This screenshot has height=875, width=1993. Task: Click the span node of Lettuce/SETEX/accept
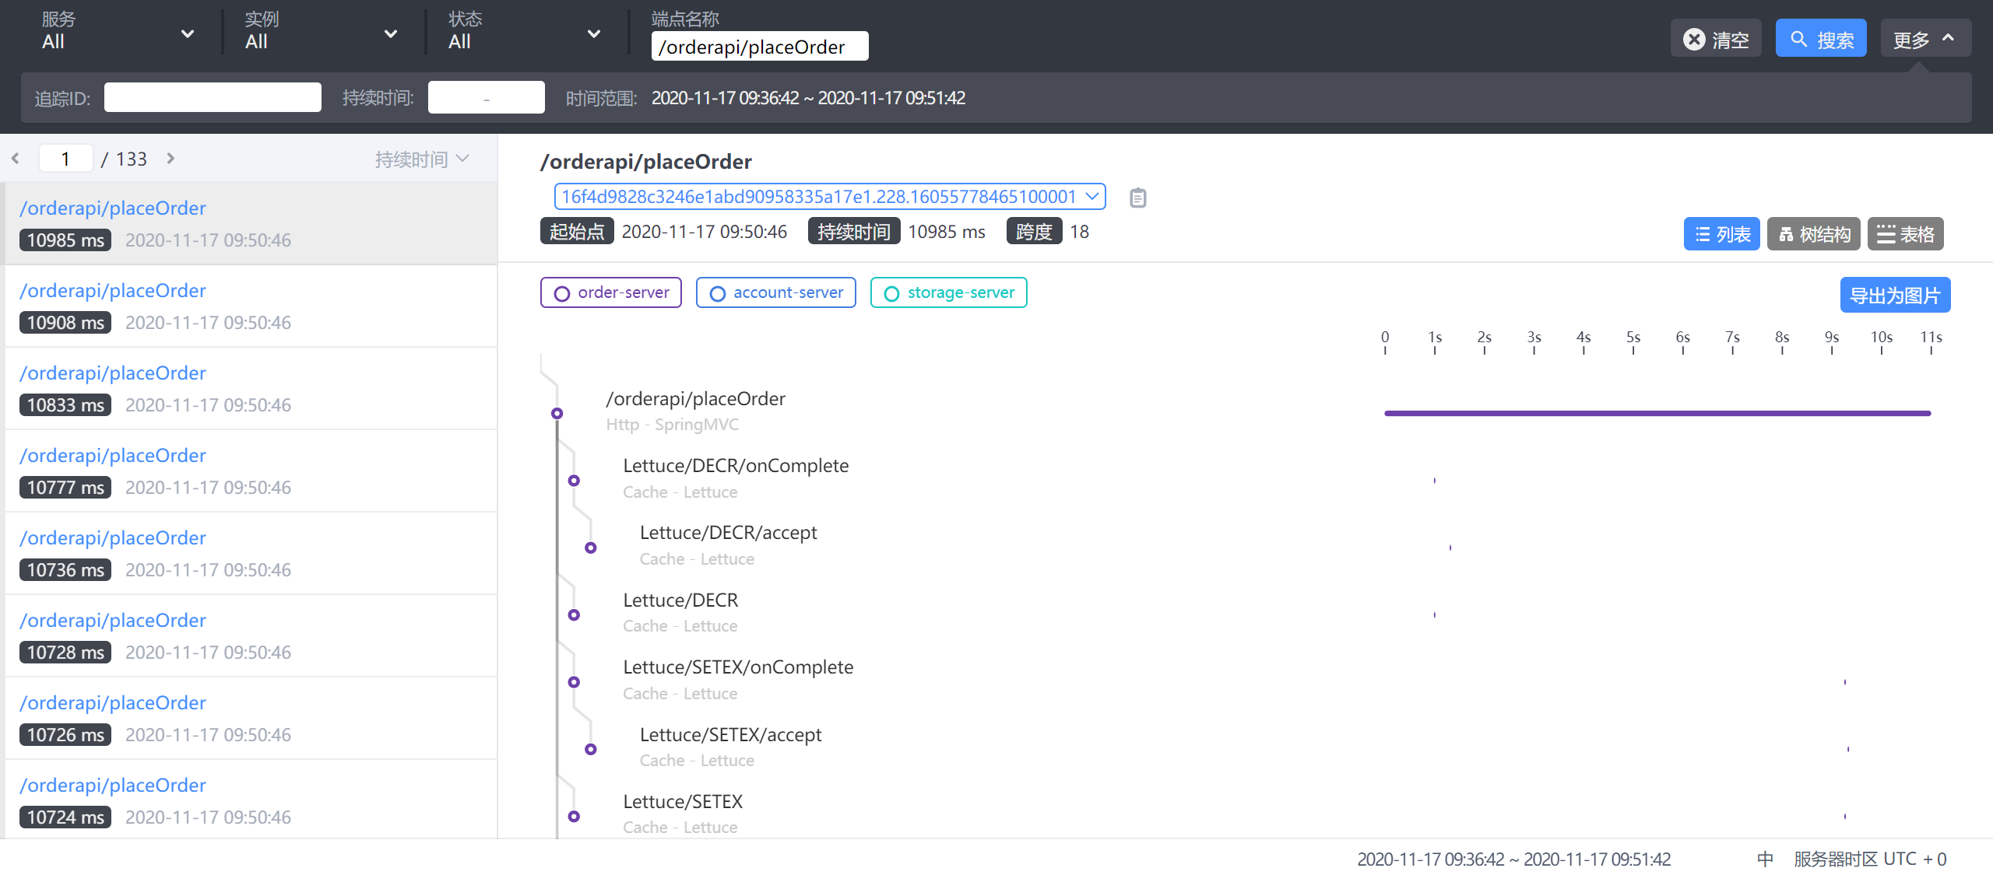[591, 749]
